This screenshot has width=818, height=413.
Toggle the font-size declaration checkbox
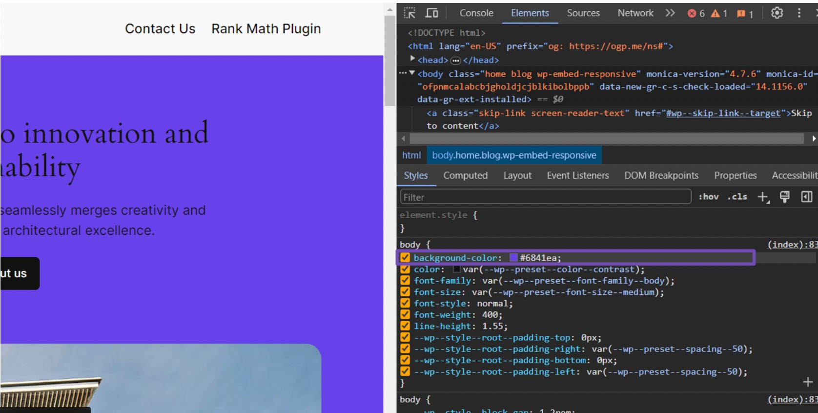(405, 291)
